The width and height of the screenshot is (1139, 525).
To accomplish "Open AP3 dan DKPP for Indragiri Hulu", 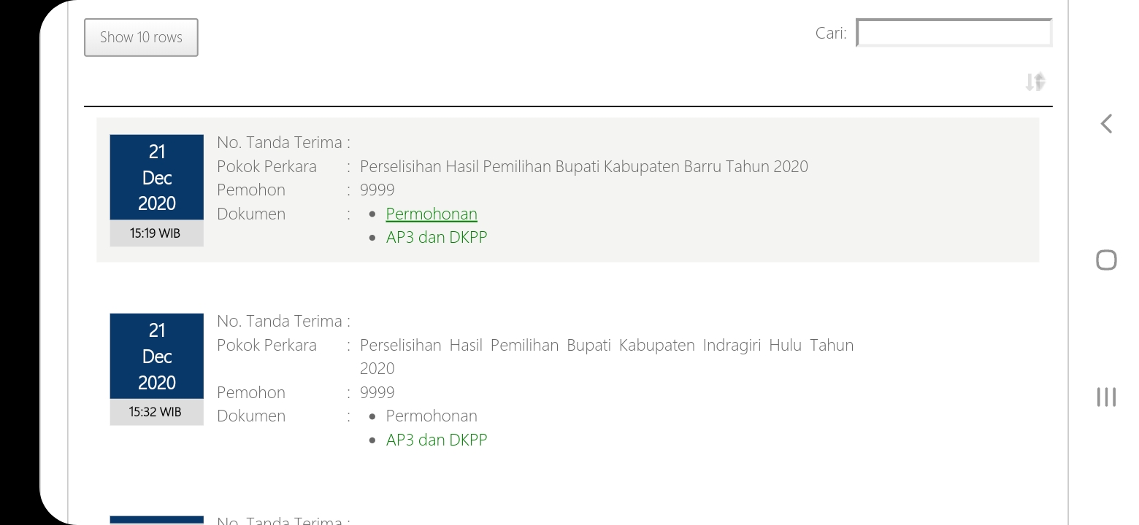I will [437, 440].
